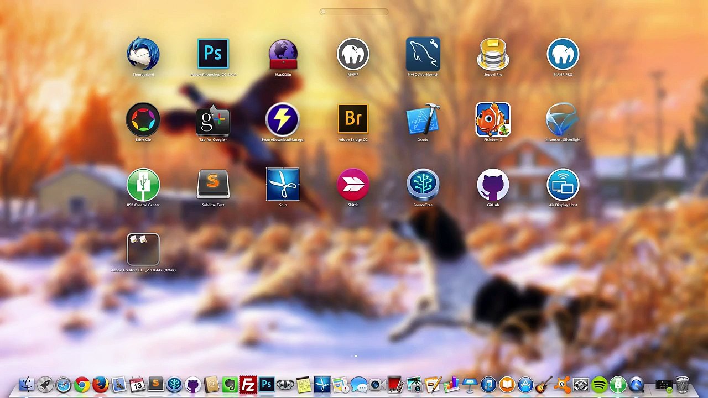Open Xcode from Launchpad
This screenshot has width=708, height=398.
click(x=423, y=119)
